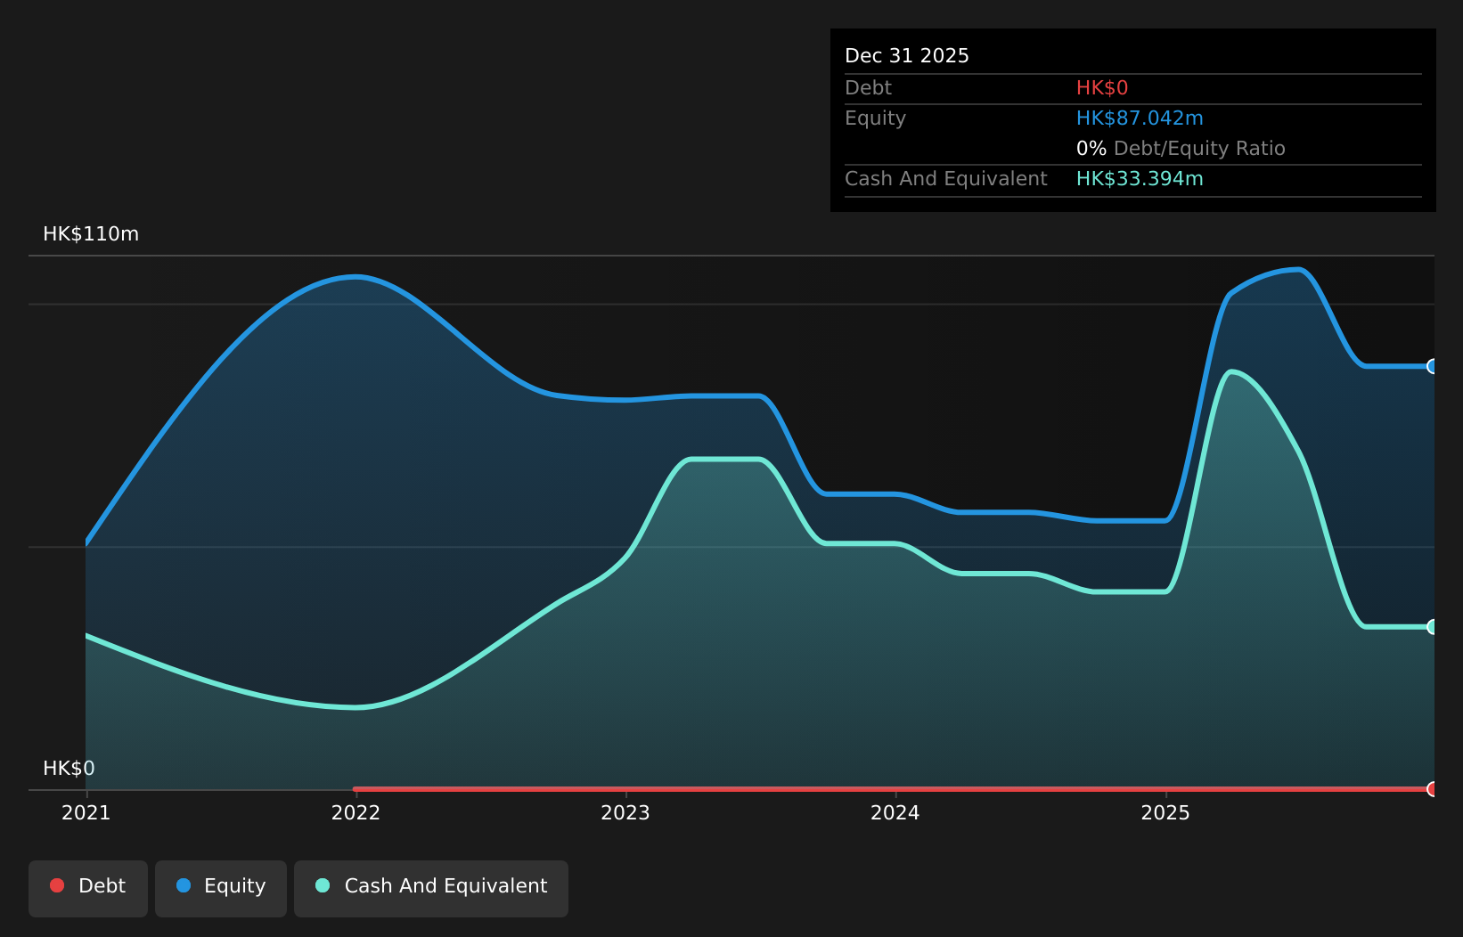Select the Equity endpoint marker on the chart

pos(1433,366)
